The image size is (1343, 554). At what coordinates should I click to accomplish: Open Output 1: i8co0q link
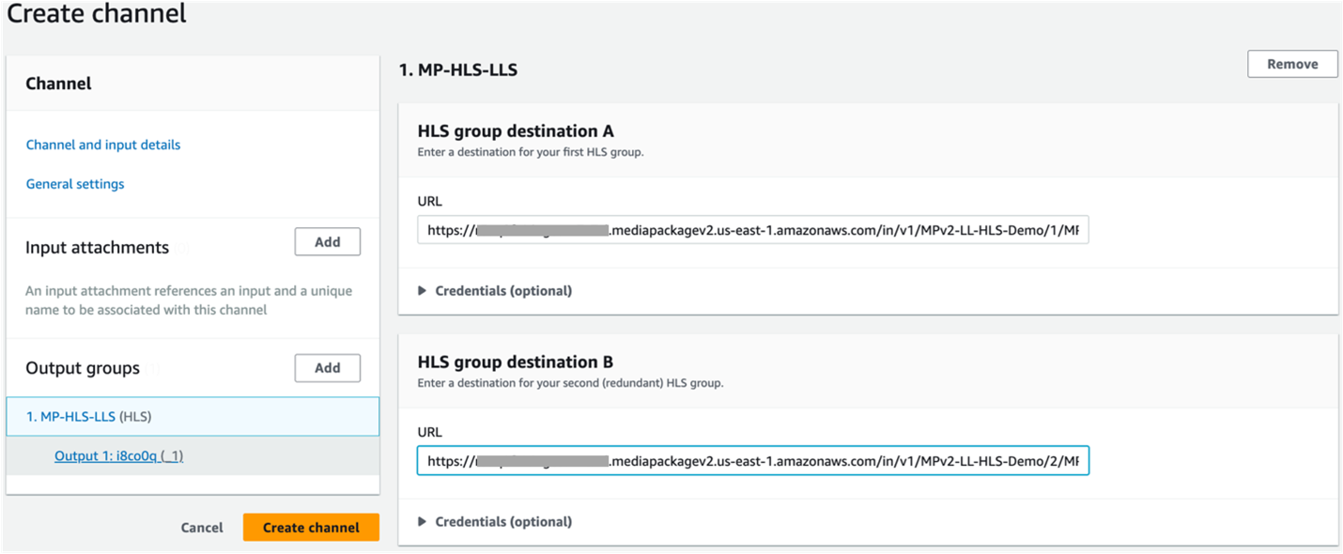coord(118,455)
